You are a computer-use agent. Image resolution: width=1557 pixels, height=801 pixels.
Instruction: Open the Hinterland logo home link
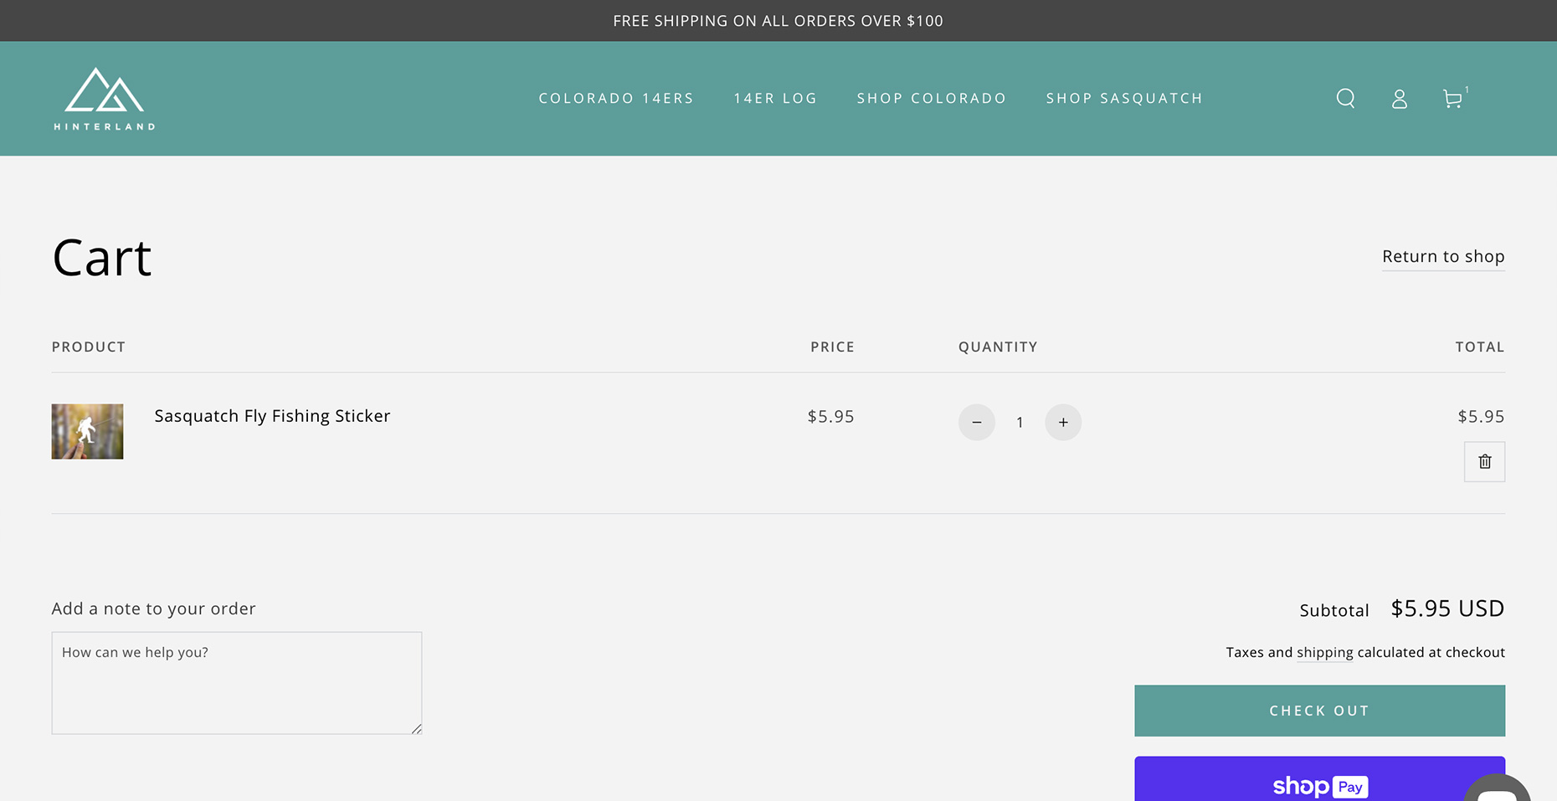click(105, 99)
